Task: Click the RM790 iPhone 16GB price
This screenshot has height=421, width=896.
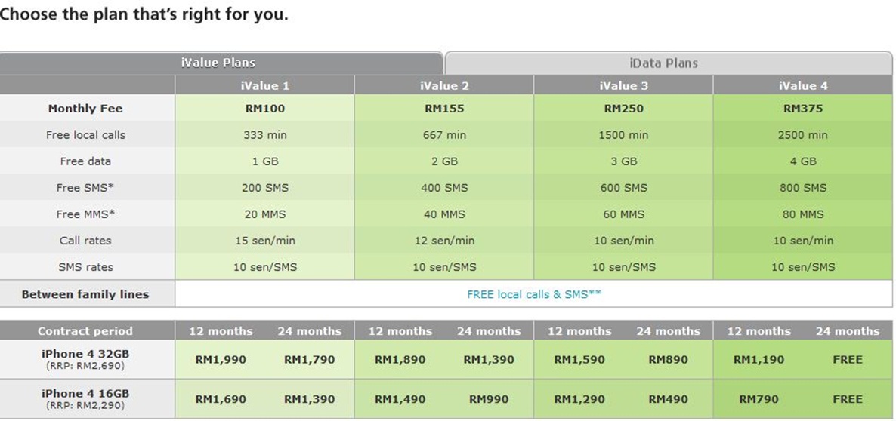Action: click(759, 399)
